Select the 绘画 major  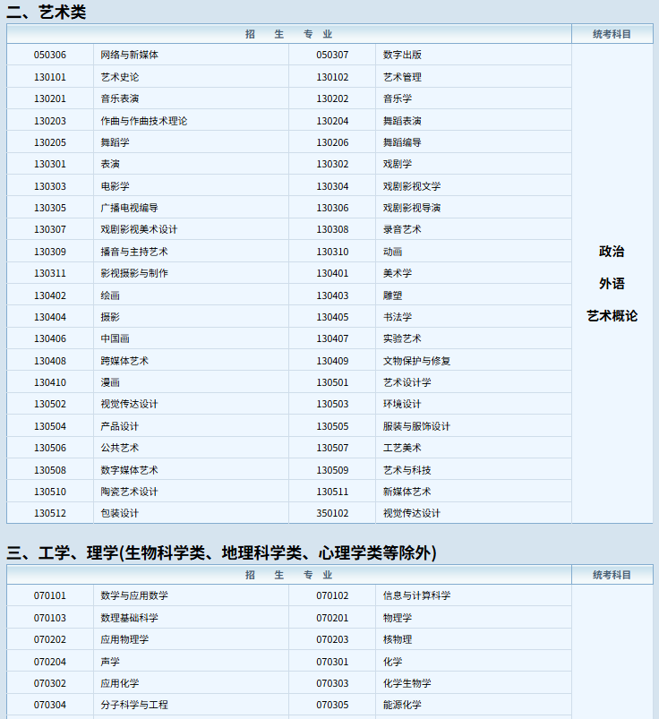[110, 295]
